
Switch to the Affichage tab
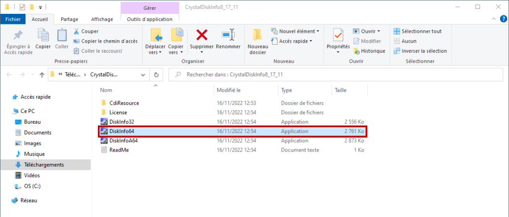[102, 19]
